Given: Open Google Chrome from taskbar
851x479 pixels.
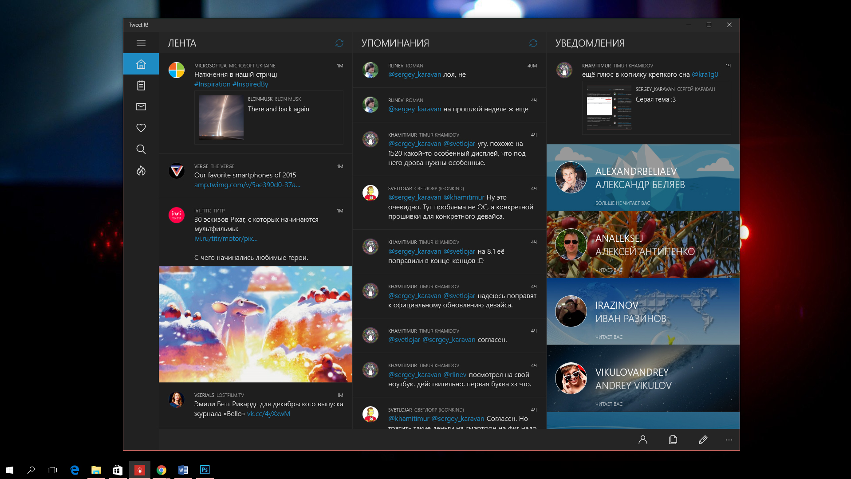Looking at the screenshot, I should [x=162, y=470].
